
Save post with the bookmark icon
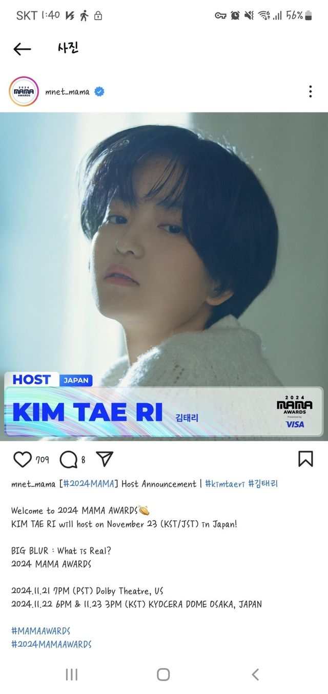(x=305, y=459)
